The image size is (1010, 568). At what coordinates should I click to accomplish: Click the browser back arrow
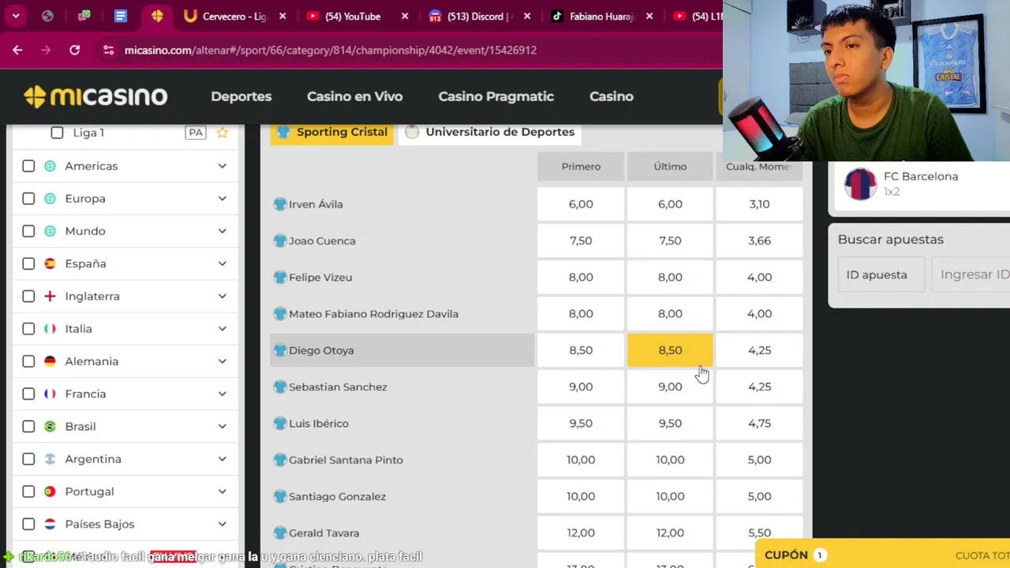coord(17,50)
